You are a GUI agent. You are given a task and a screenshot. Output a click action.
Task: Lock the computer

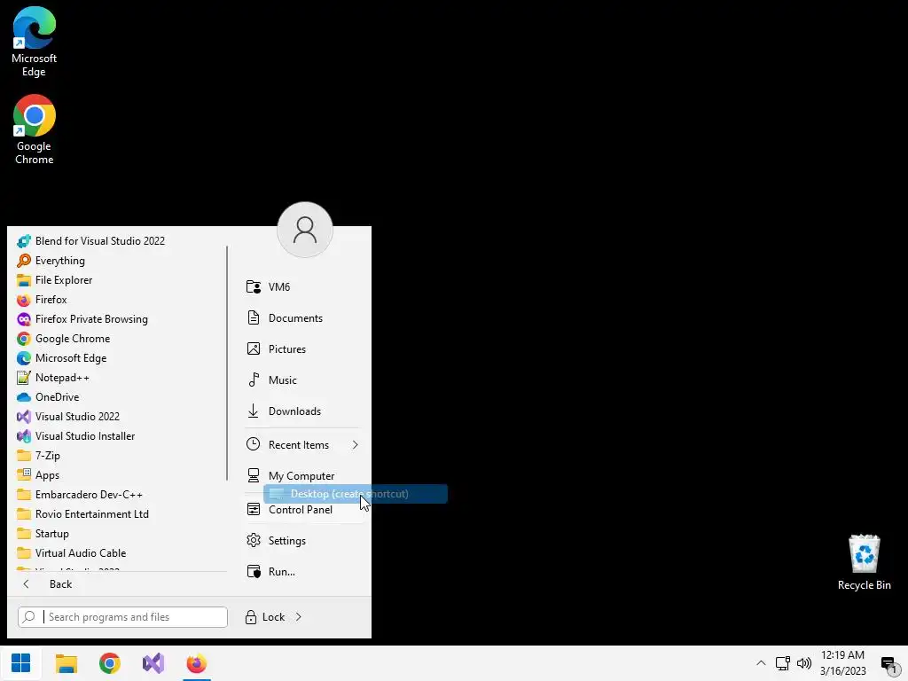264,617
